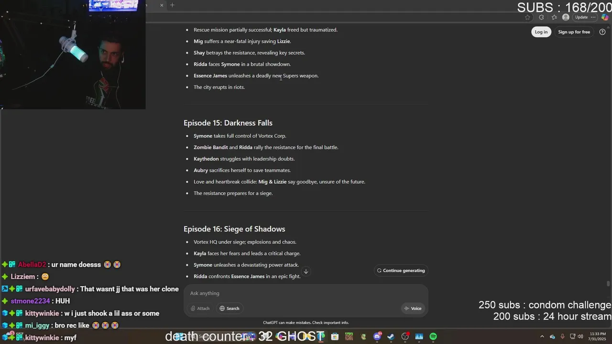Click Continue generating
The height and width of the screenshot is (344, 612).
click(x=401, y=270)
